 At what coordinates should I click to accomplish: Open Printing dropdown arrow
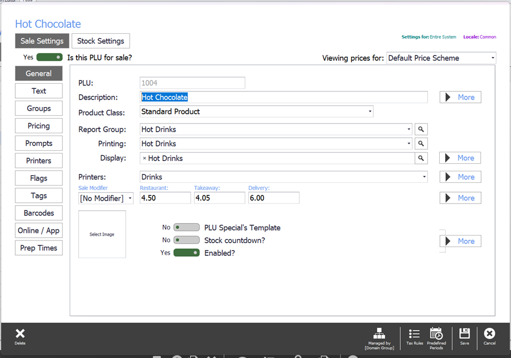[409, 144]
